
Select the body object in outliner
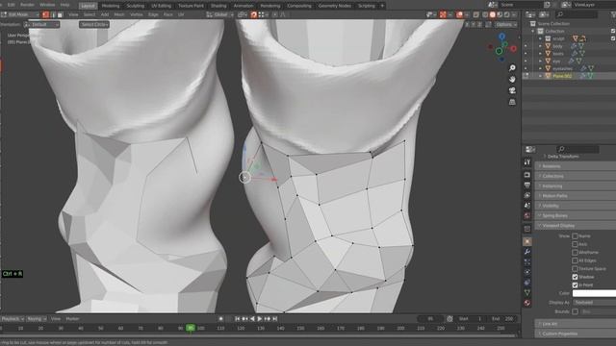(557, 46)
